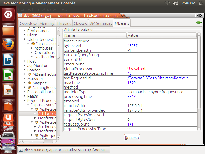Open the Files manager dock icon

(x=8, y=30)
